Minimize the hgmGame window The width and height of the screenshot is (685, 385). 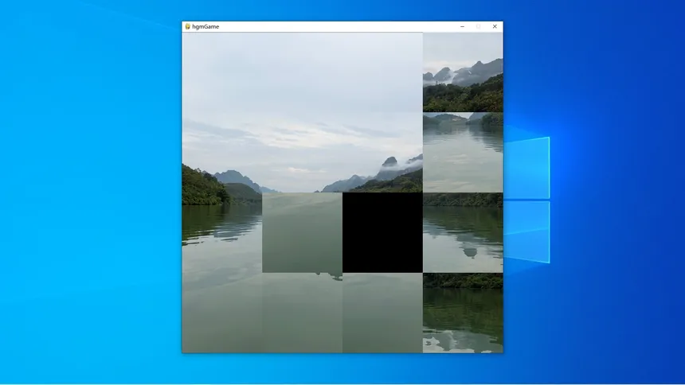[x=462, y=26]
